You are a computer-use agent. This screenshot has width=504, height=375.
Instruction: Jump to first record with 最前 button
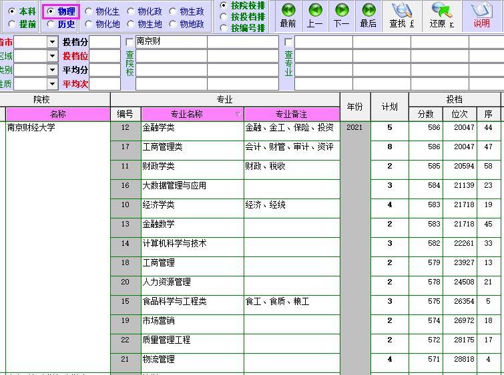[x=288, y=16]
